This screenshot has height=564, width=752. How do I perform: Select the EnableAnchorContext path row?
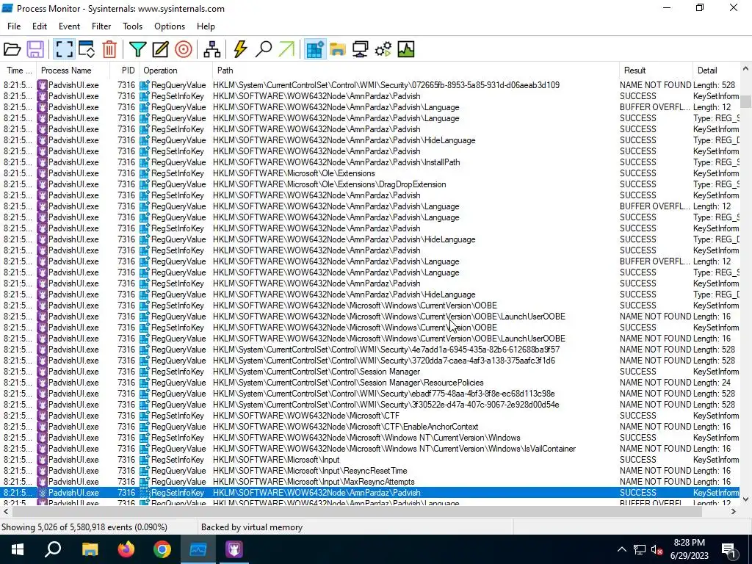[369, 427]
